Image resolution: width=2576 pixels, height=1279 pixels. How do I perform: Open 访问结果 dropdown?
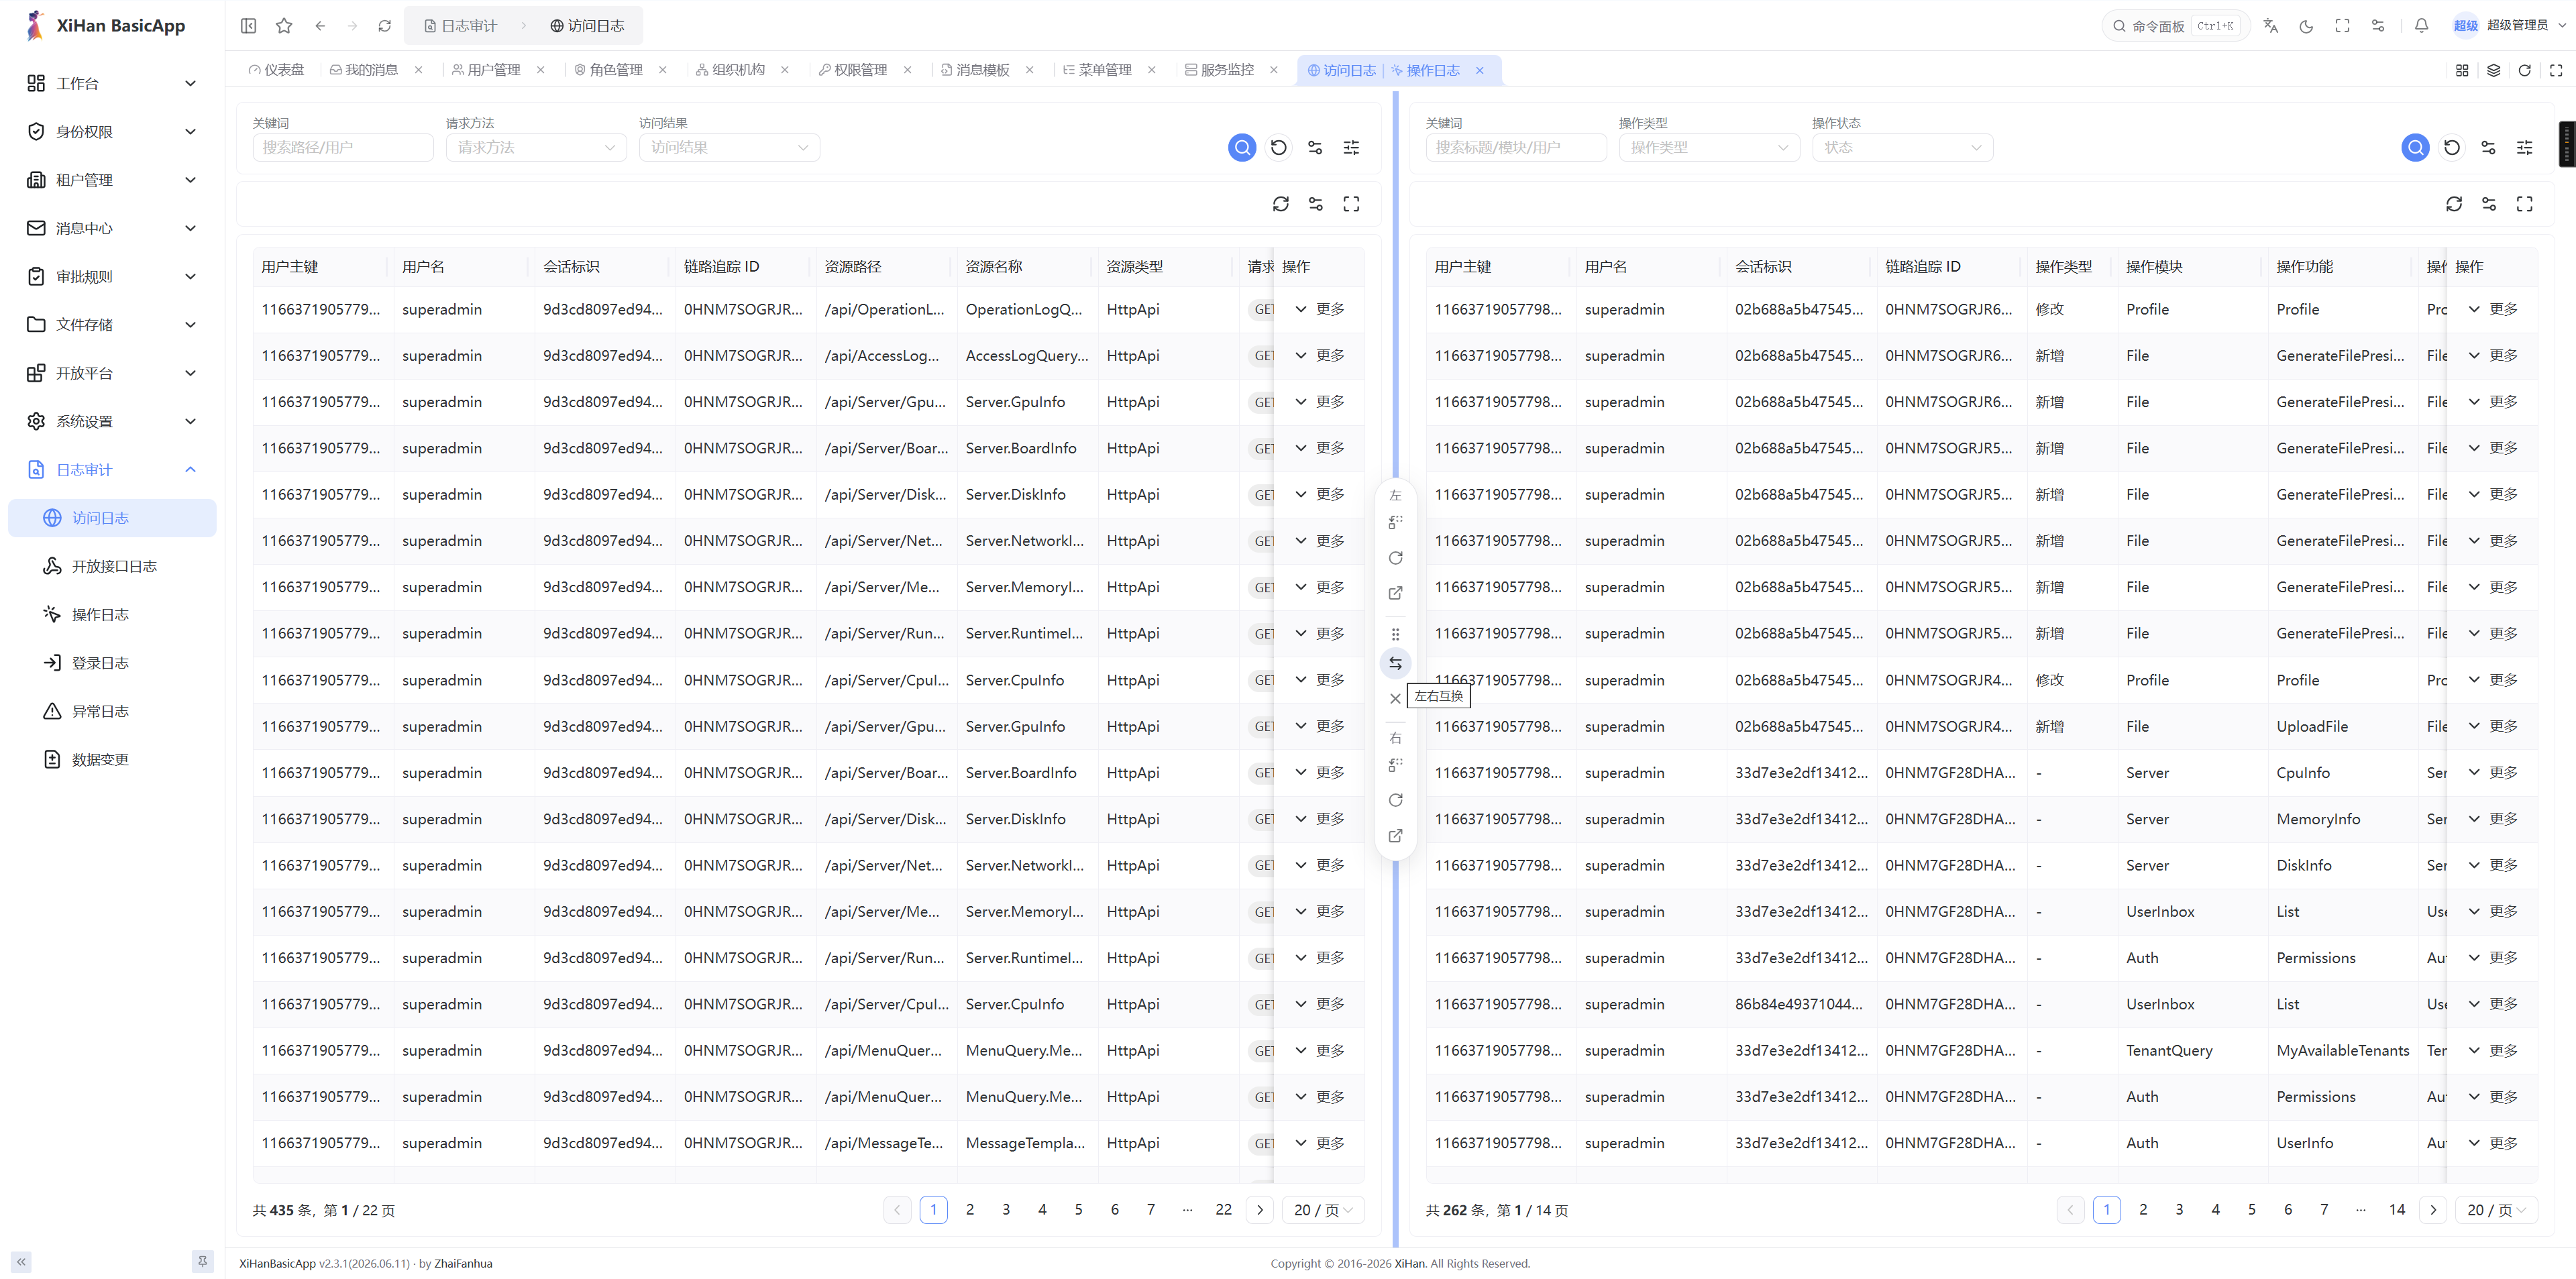(x=730, y=148)
